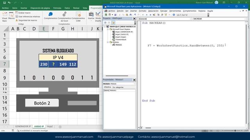This screenshot has width=250, height=140.
Task: Open the Archivo tab in Excel
Action: point(5,8)
